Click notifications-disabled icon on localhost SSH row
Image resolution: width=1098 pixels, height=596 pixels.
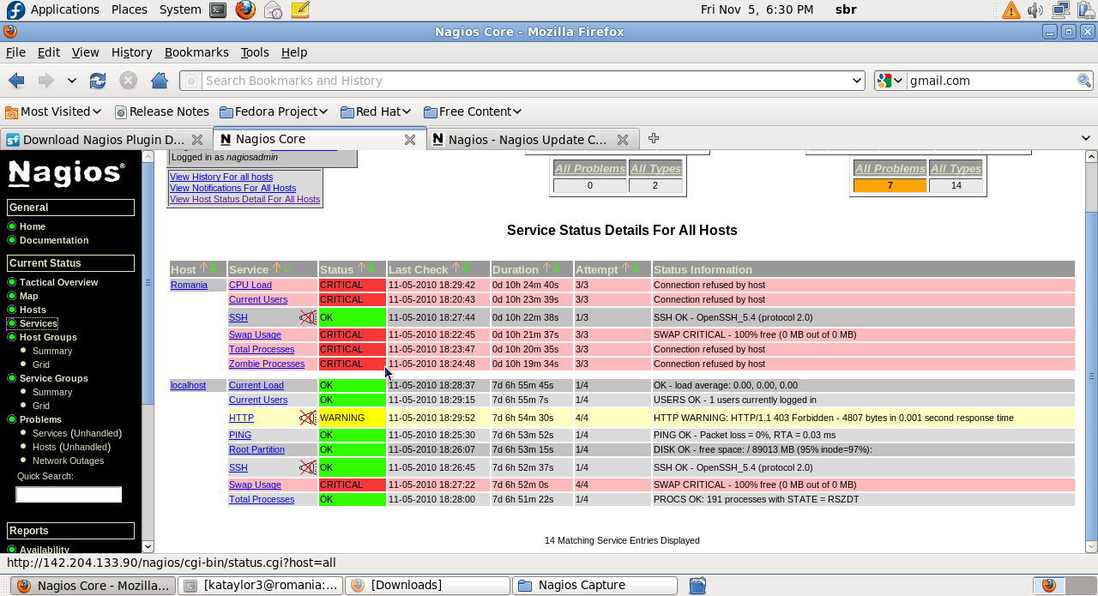click(308, 467)
